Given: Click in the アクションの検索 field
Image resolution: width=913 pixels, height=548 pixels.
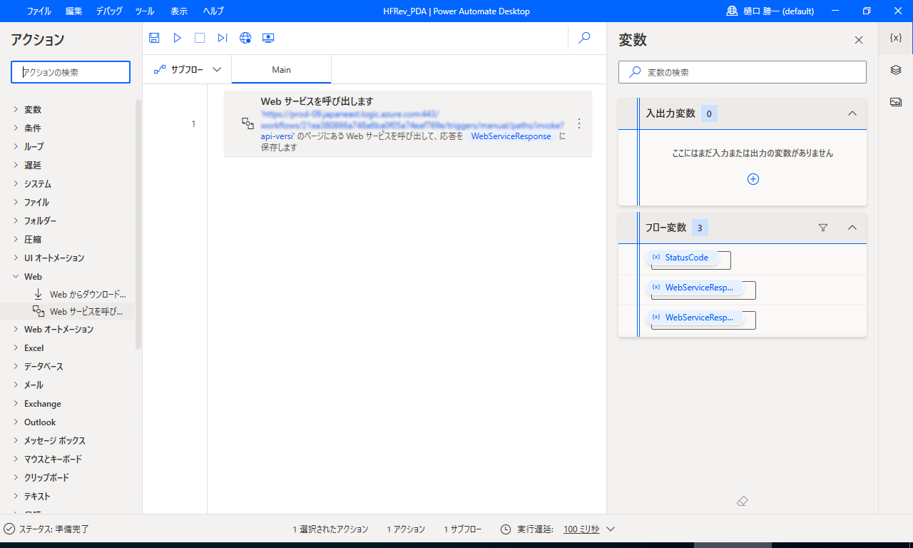Looking at the screenshot, I should click(x=71, y=72).
